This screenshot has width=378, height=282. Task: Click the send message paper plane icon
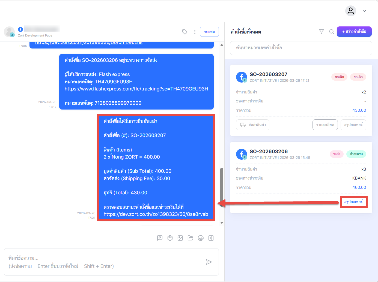[x=209, y=262]
